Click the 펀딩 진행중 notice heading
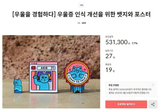This screenshot has height=110, width=159. (x=114, y=85)
